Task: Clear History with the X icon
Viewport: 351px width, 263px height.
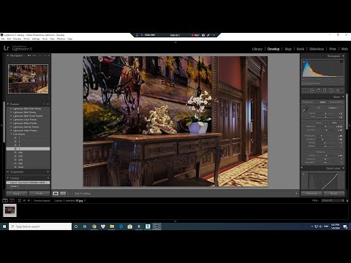Action: (48, 178)
